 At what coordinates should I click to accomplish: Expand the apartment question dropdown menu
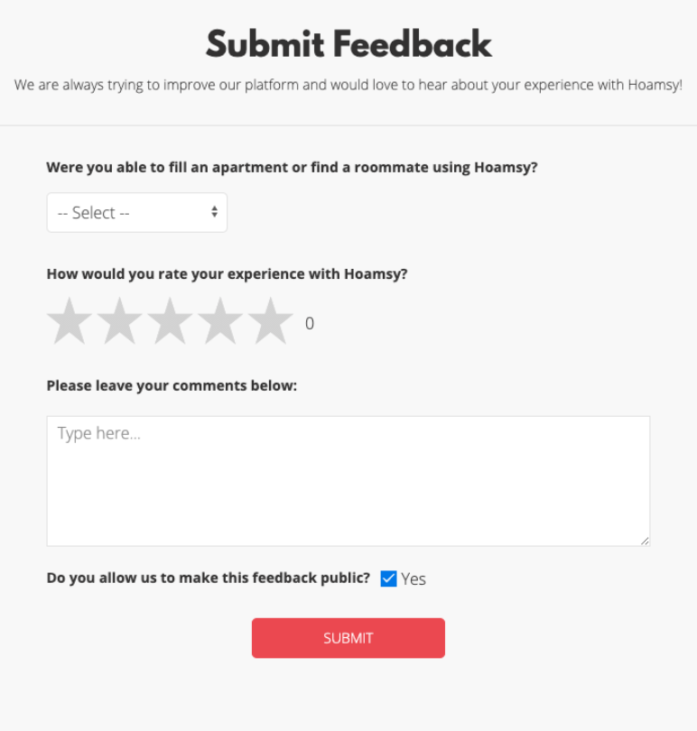click(x=136, y=212)
